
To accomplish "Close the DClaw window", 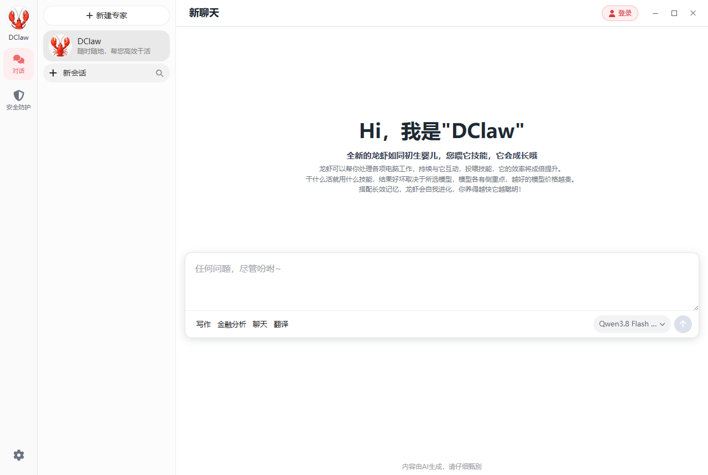I will click(693, 13).
